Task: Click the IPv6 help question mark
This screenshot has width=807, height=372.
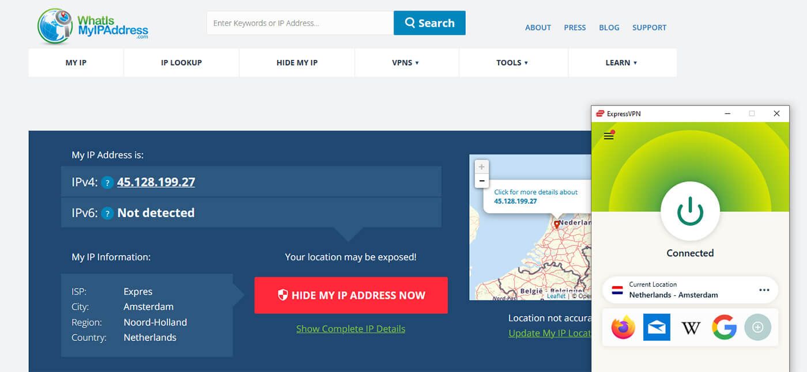Action: (x=107, y=213)
